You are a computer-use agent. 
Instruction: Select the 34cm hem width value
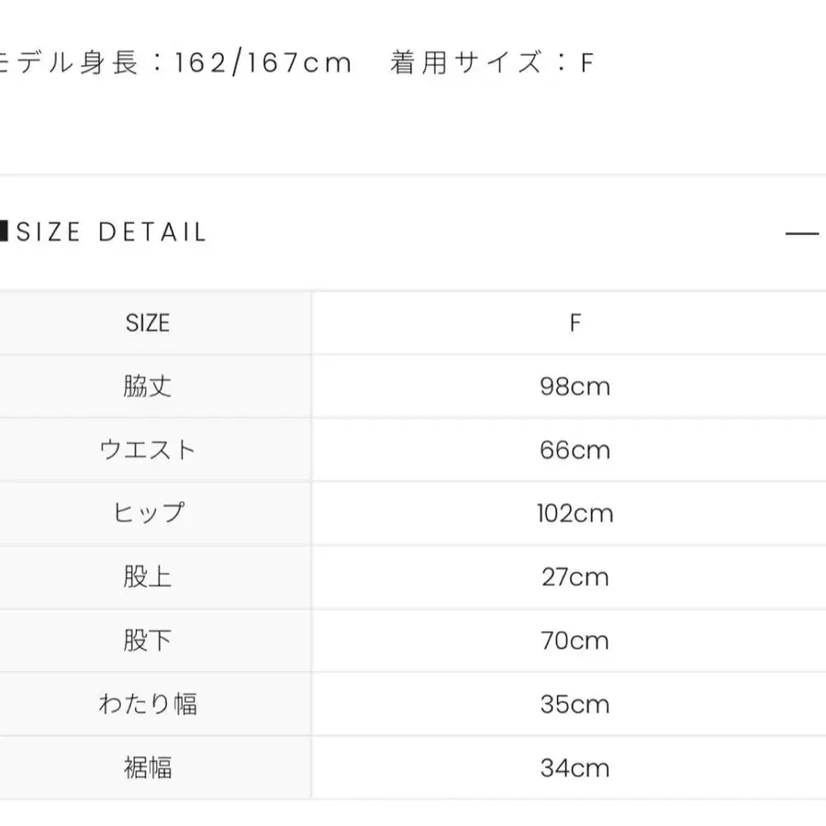[x=575, y=767]
